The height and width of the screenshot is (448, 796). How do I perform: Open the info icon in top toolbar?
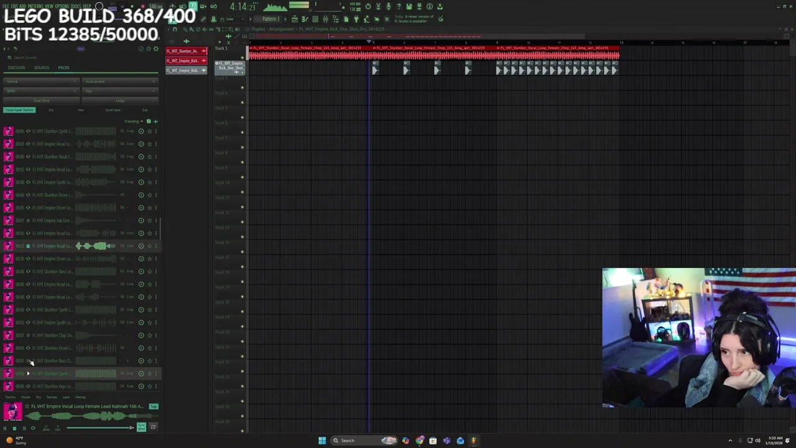coord(429,7)
